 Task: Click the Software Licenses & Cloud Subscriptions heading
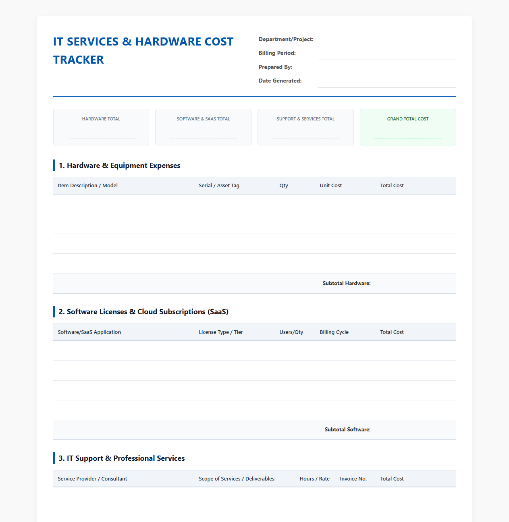[143, 312]
